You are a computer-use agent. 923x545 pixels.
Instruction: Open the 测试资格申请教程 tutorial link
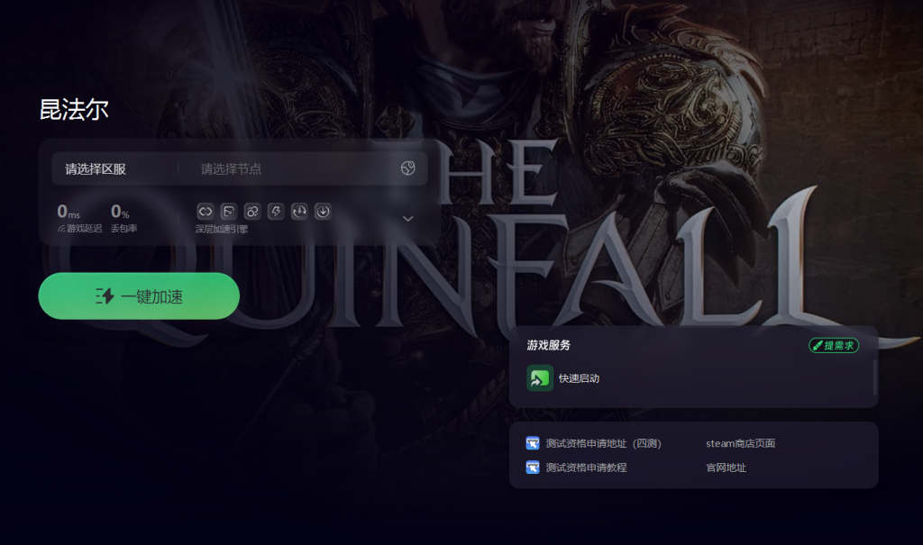tap(586, 468)
